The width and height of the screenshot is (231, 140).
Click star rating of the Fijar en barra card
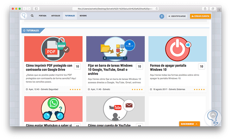tap(137, 89)
